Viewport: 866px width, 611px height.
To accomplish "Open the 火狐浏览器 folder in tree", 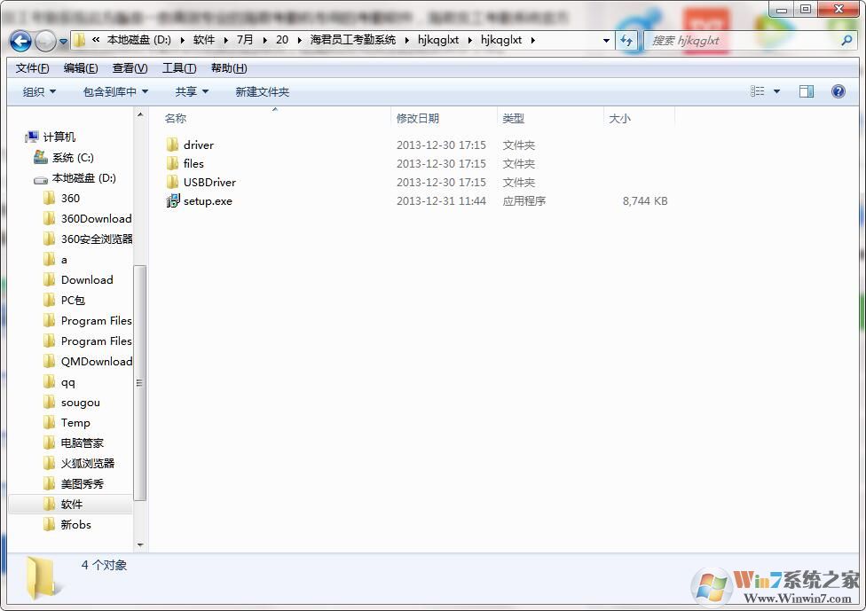I will point(87,464).
